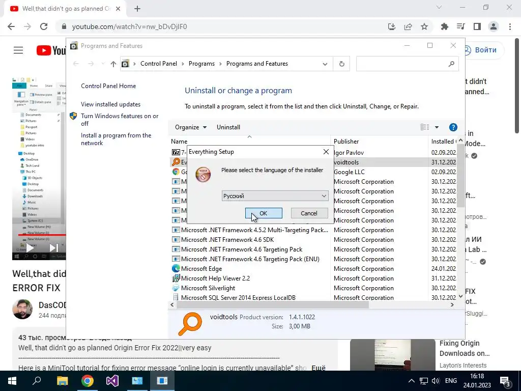Select Microsoft Silverlight in the program list
The width and height of the screenshot is (521, 391).
208,288
